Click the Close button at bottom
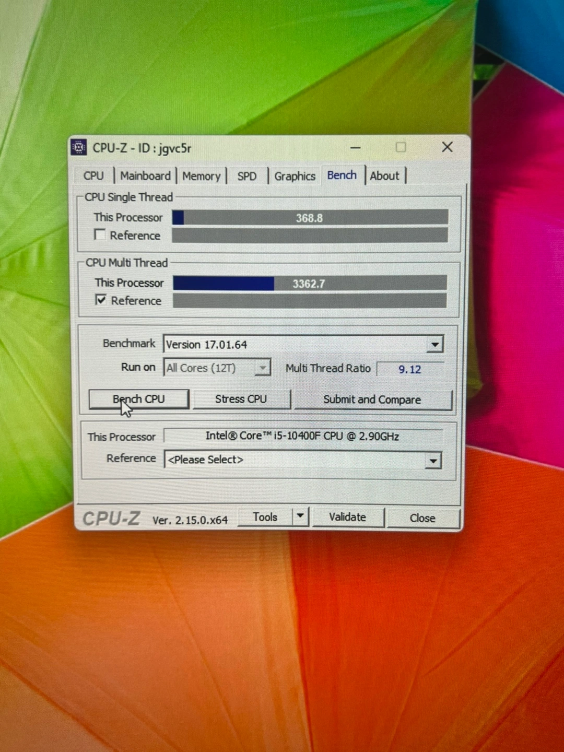Image resolution: width=564 pixels, height=752 pixels. point(422,518)
